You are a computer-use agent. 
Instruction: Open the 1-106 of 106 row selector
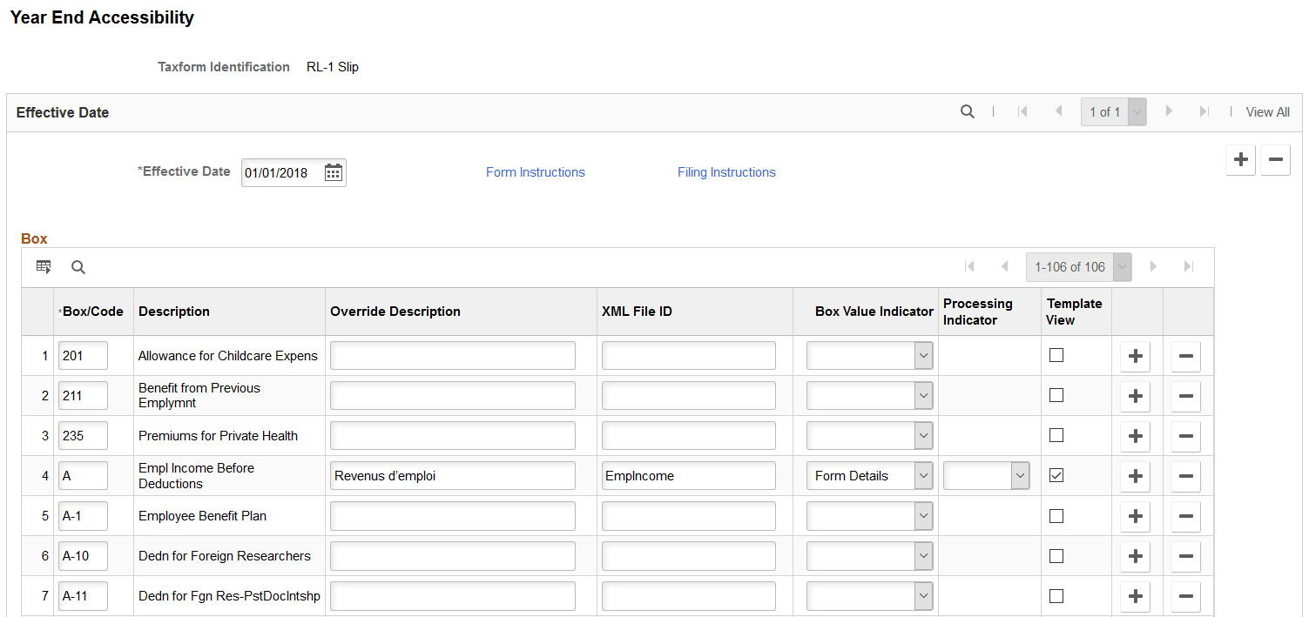click(x=1079, y=267)
